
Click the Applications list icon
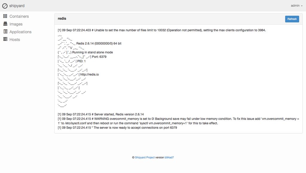click(5, 32)
